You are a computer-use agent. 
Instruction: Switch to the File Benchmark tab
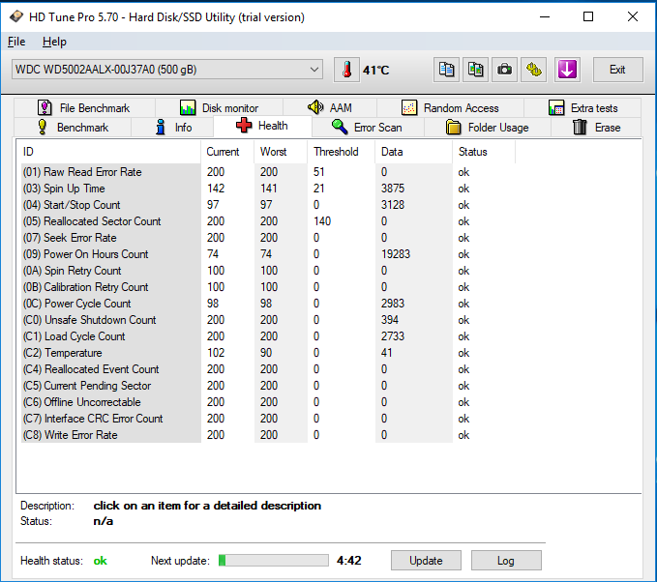[x=84, y=108]
